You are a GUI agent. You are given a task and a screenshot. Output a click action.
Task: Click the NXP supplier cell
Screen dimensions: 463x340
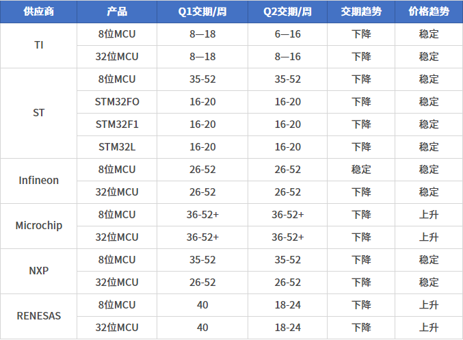point(39,271)
